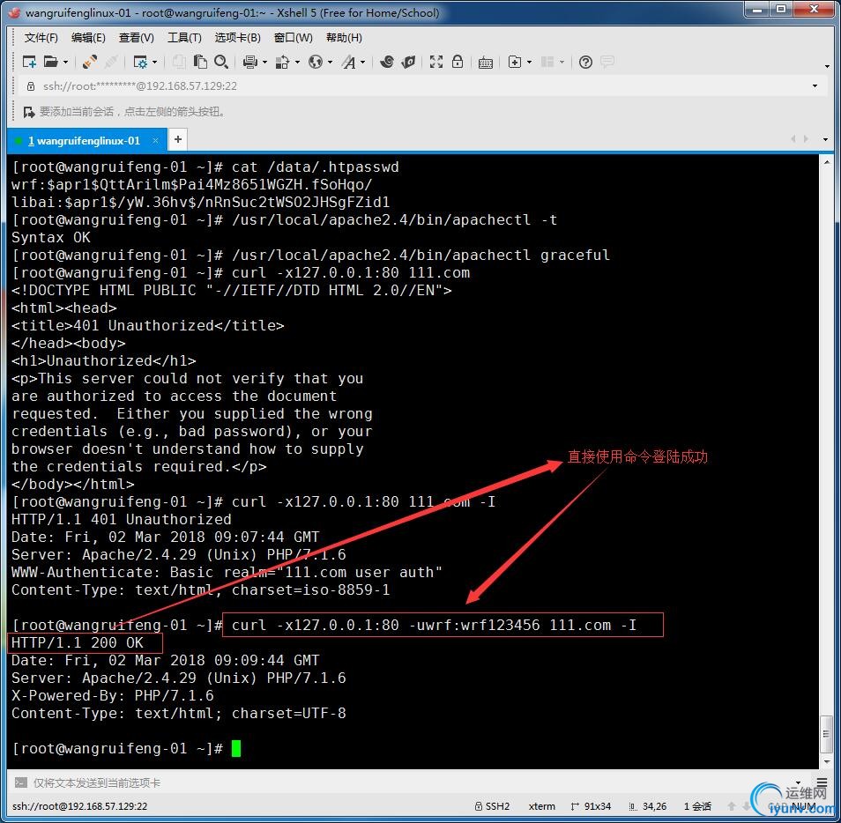
Task: Add a new tab with plus button
Action: coord(177,140)
